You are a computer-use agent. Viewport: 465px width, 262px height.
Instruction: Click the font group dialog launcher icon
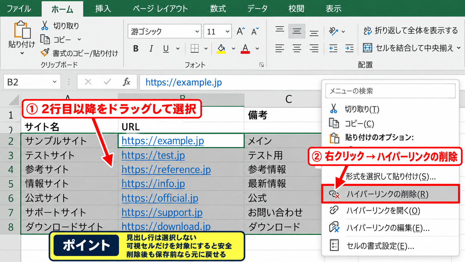click(x=261, y=65)
